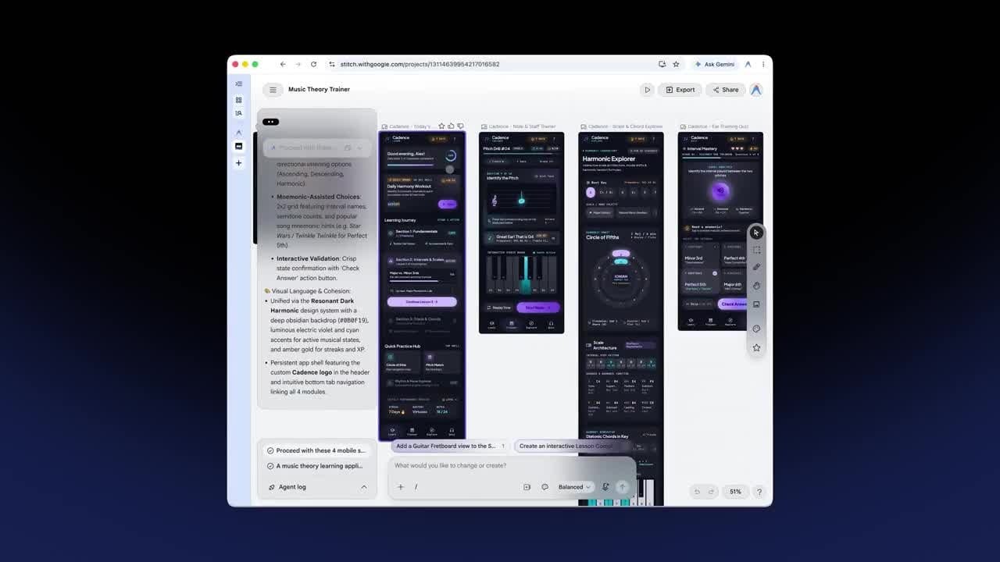Click the Share button

[x=725, y=90]
